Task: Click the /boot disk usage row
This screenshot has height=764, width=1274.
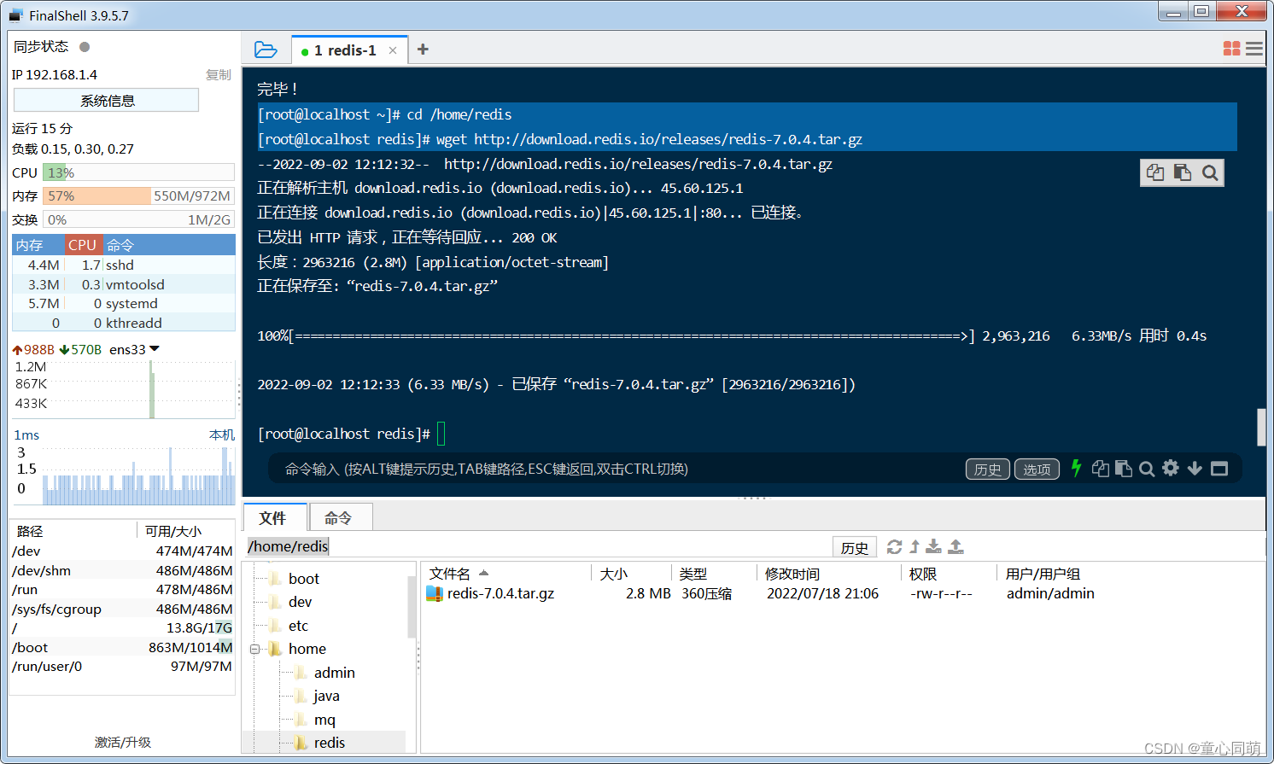Action: point(122,647)
